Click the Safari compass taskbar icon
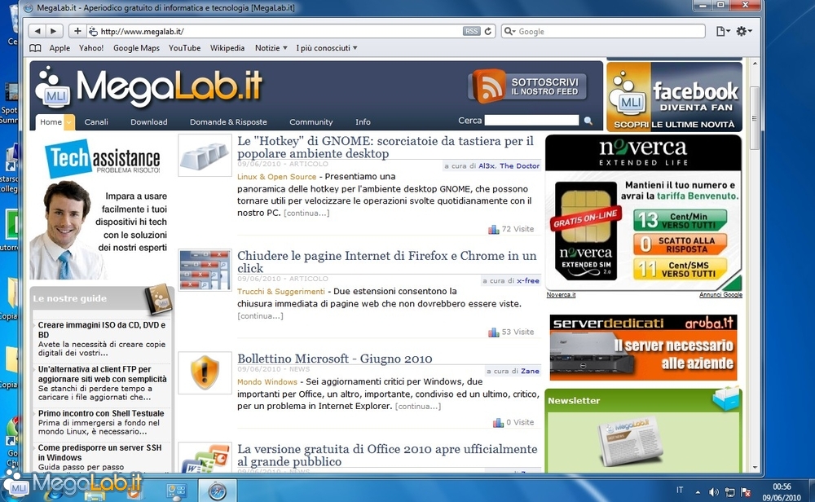 click(x=218, y=490)
